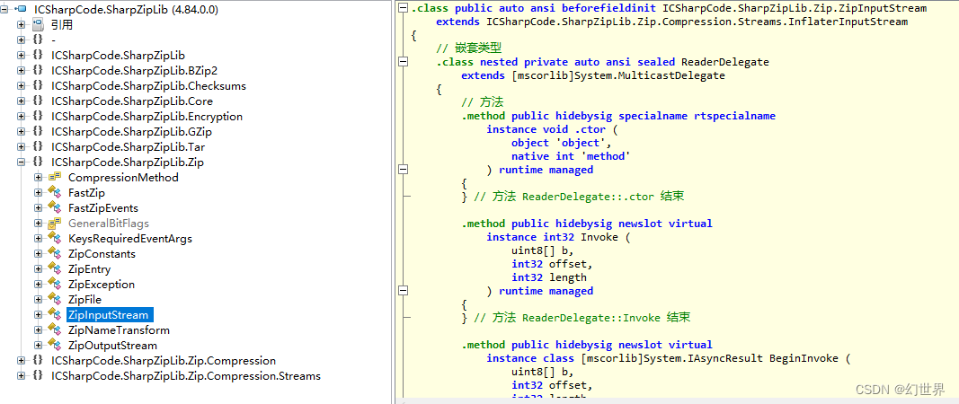Click the class icon of ZipEntry
Viewport: 959px width, 404px height.
(55, 269)
